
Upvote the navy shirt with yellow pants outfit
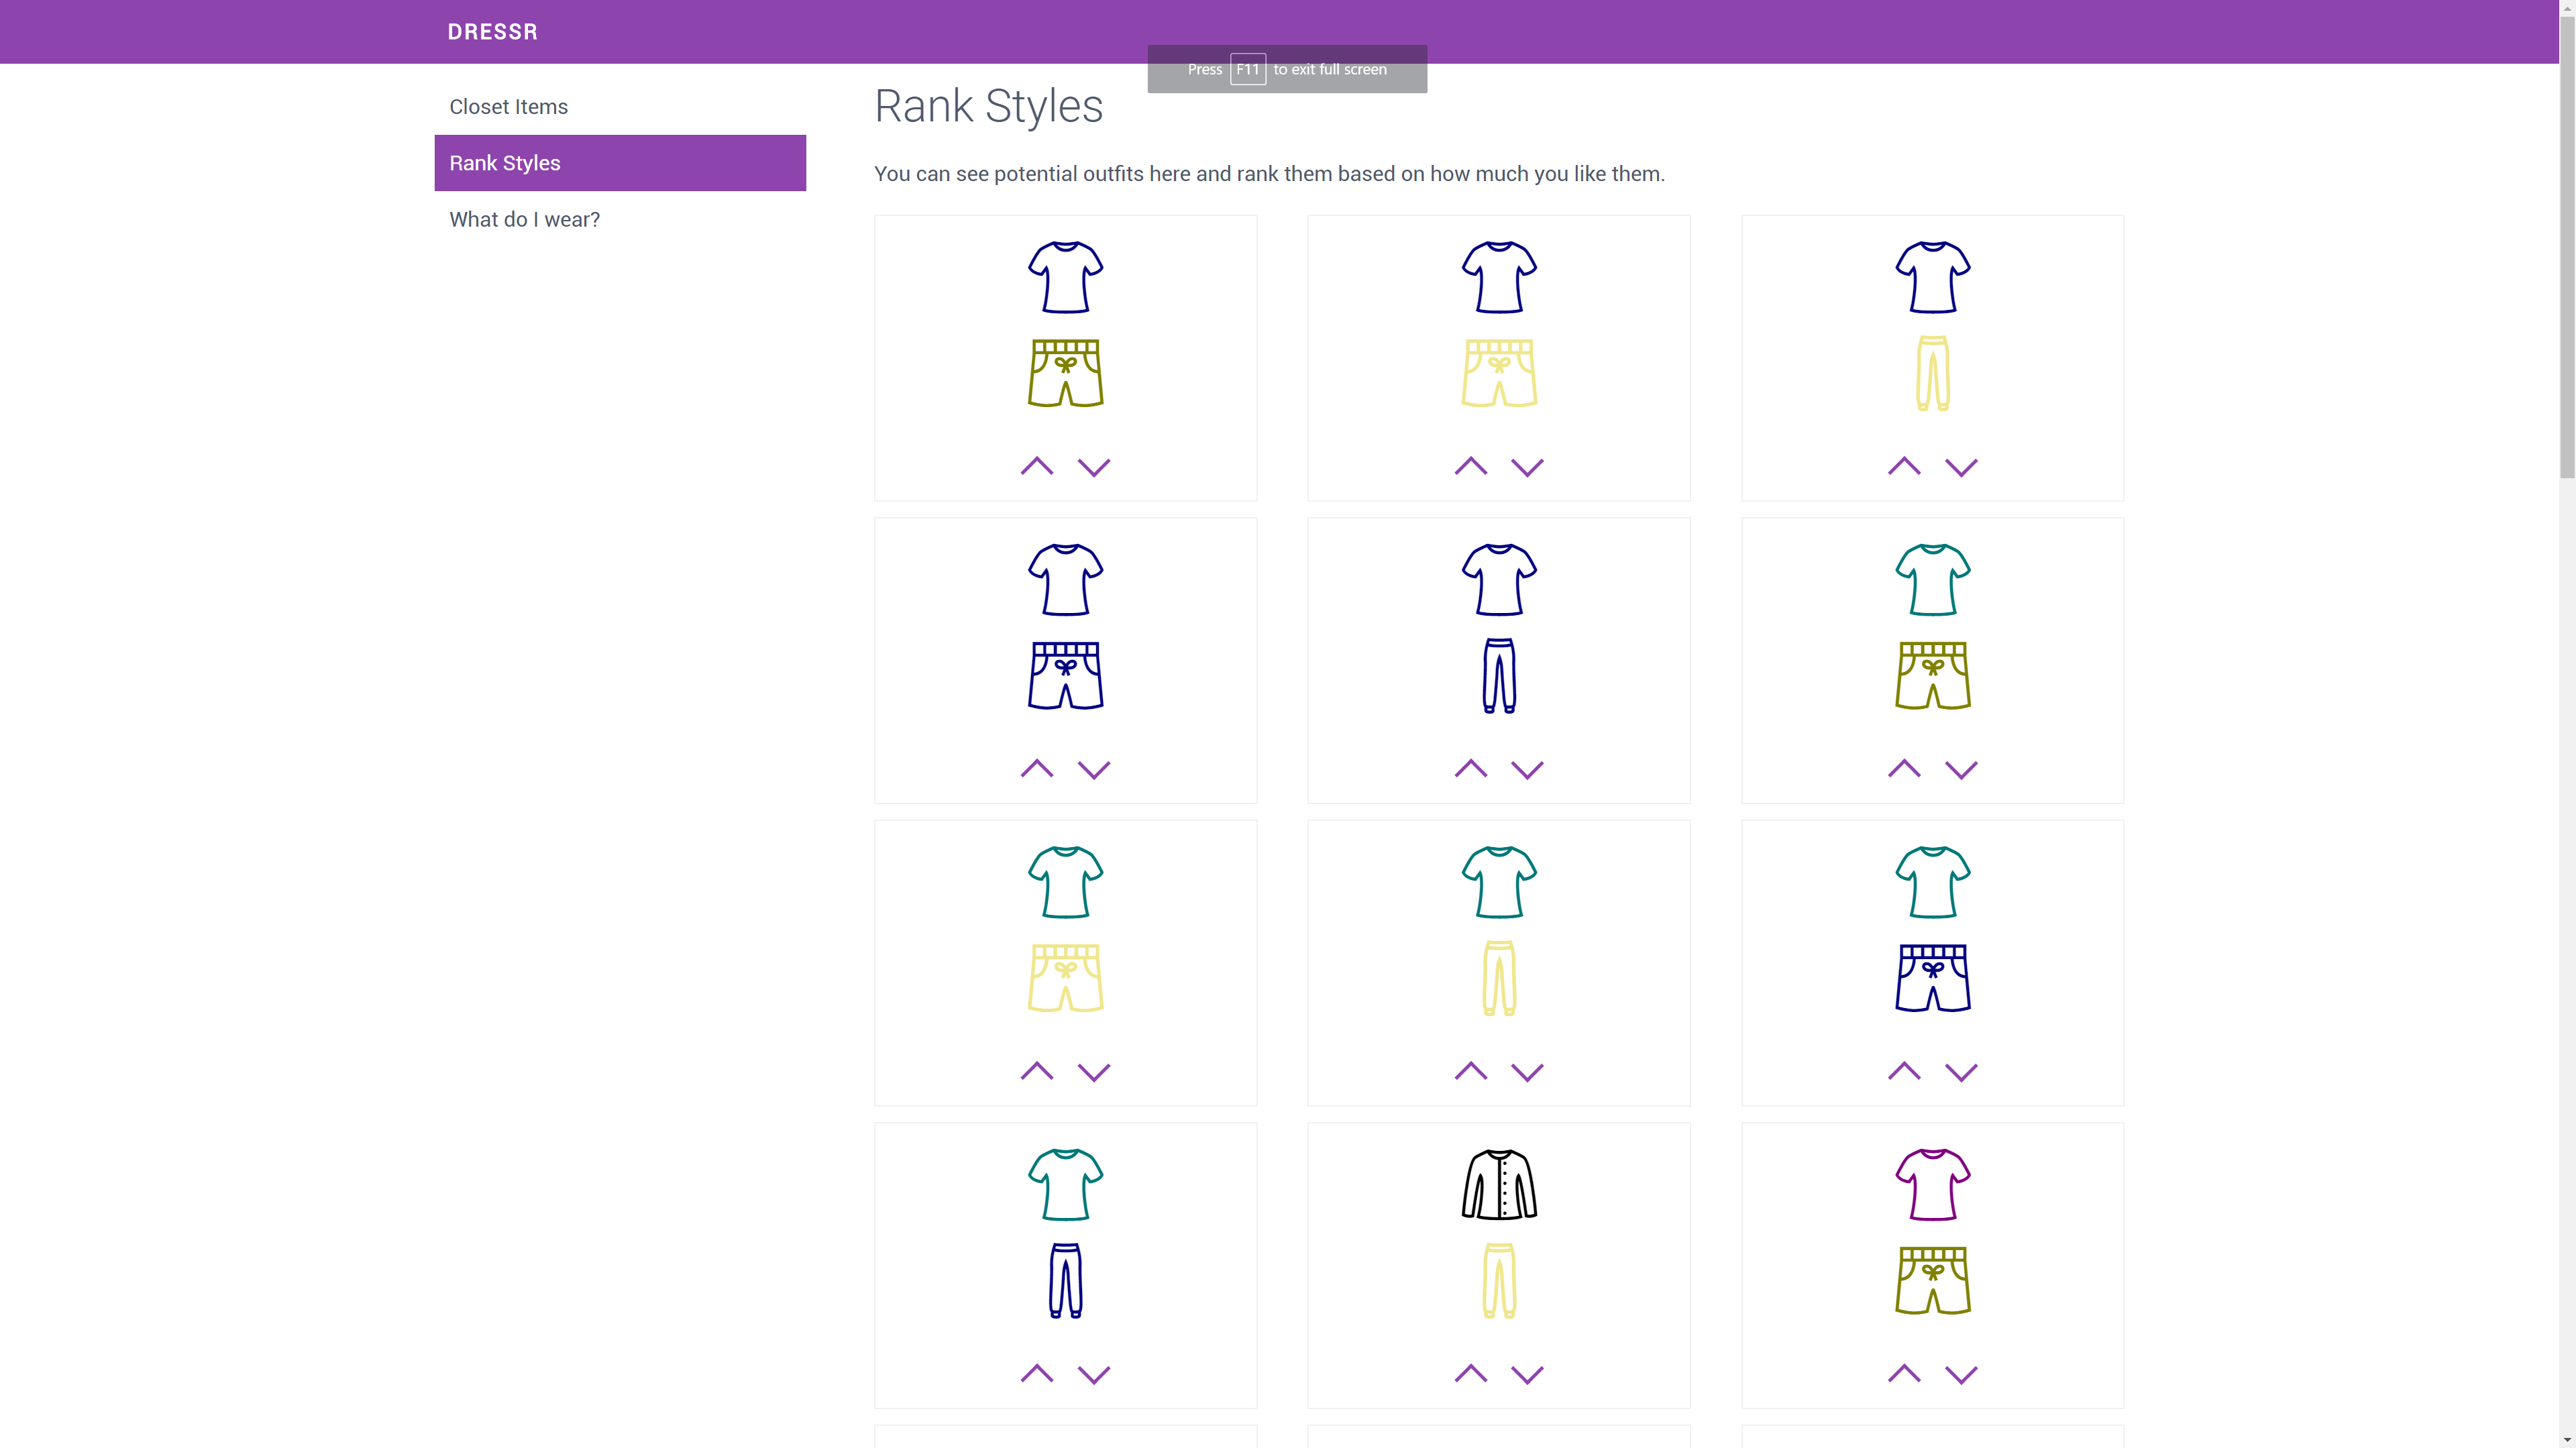(x=1904, y=466)
